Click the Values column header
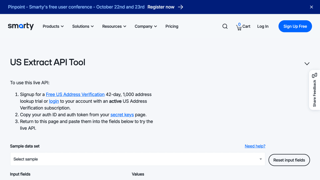Viewport: 320px width, 180px height. [x=138, y=174]
